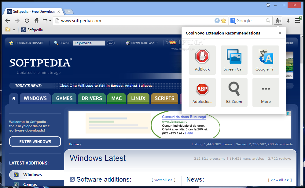Screen dimensions: 305x188
Task: Click the GO search button
Action: pos(111,43)
